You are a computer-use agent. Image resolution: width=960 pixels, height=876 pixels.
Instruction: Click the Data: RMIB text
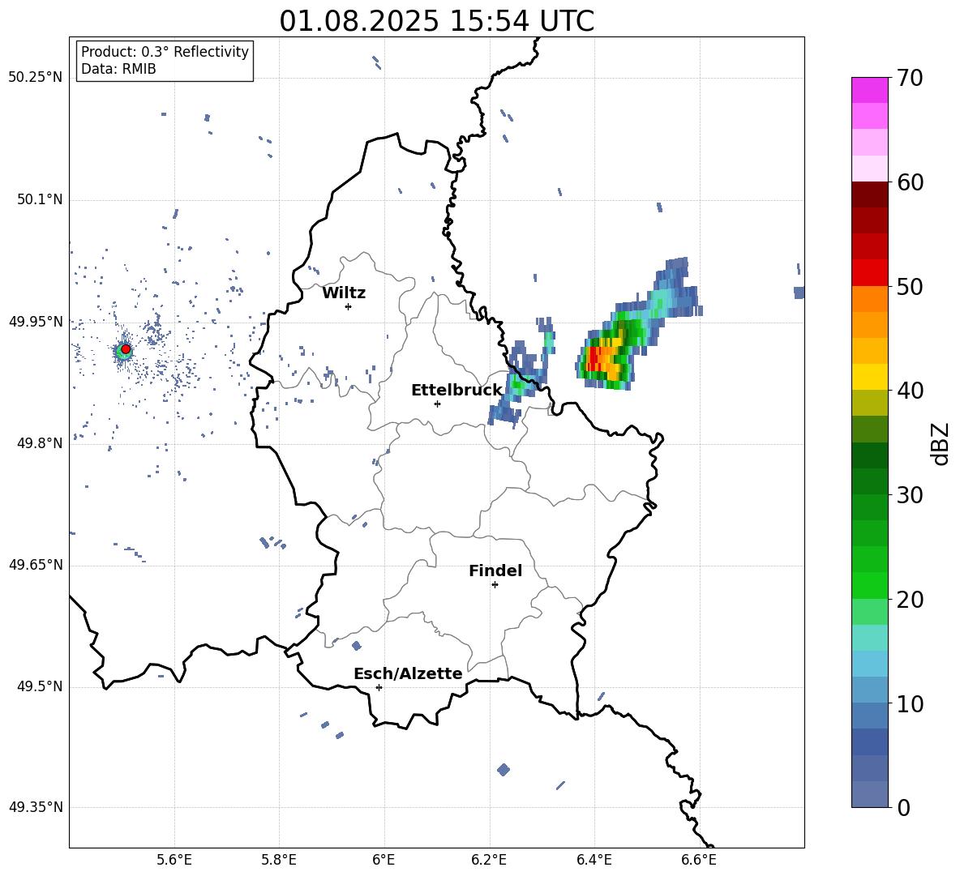118,69
